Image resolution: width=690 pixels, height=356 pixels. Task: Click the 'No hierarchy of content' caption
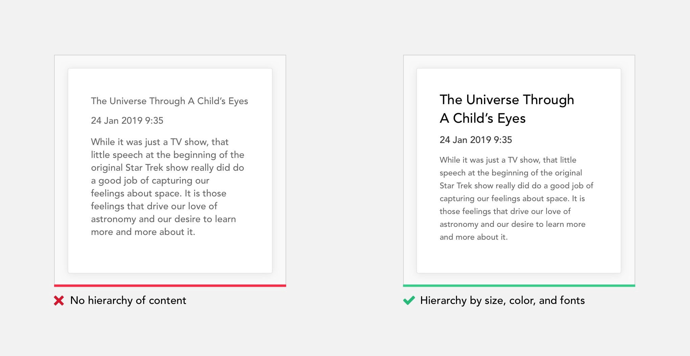(128, 301)
